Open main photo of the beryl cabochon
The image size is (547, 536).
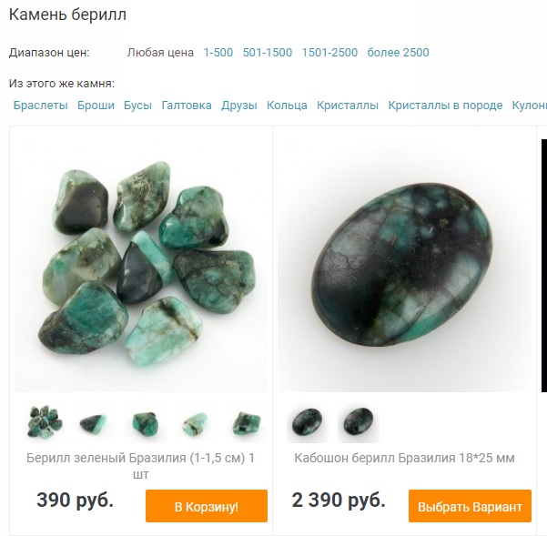tap(404, 261)
